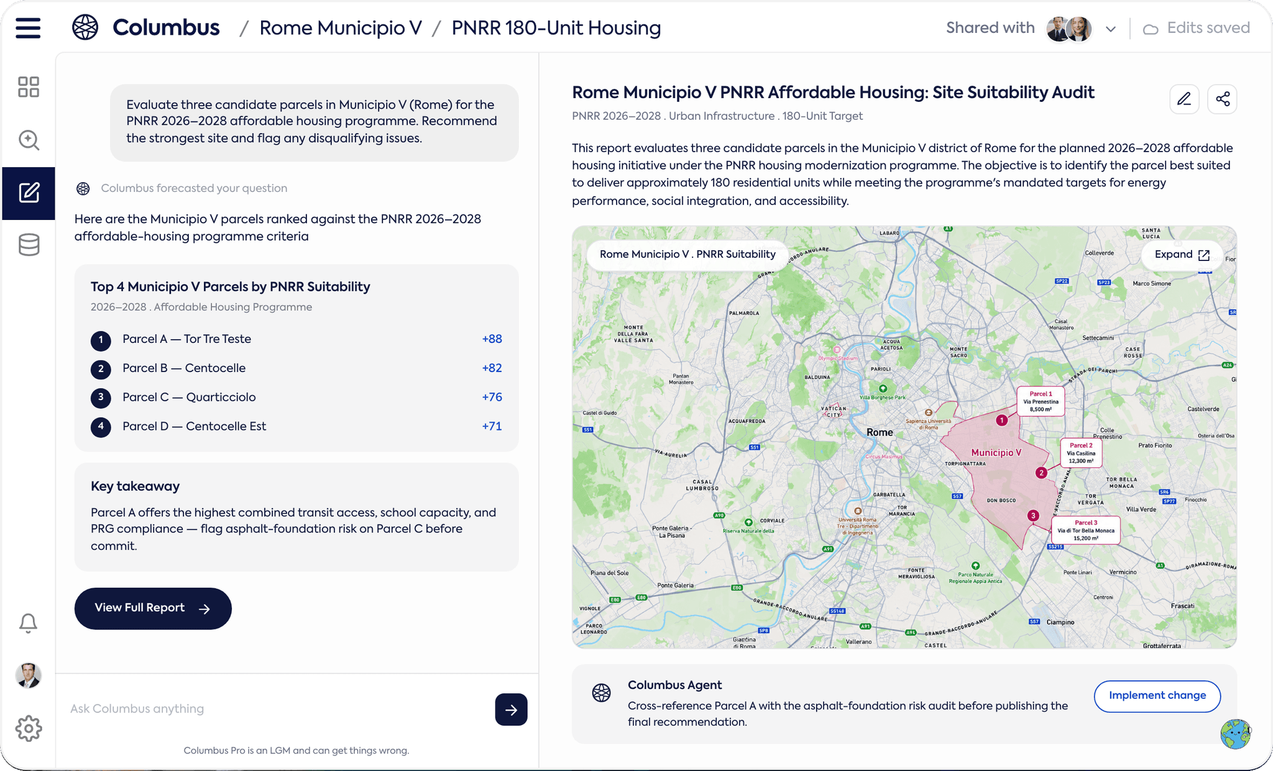Select Parcel A — Tor Tre Teste row
1273x771 pixels.
[296, 339]
